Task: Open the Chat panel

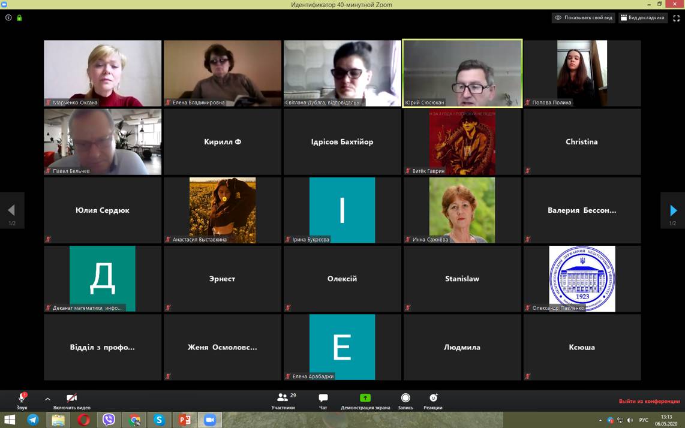Action: [x=323, y=401]
